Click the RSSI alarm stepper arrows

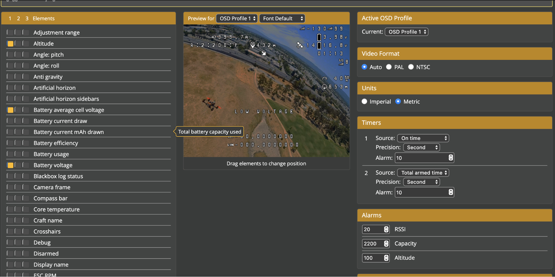pyautogui.click(x=386, y=229)
